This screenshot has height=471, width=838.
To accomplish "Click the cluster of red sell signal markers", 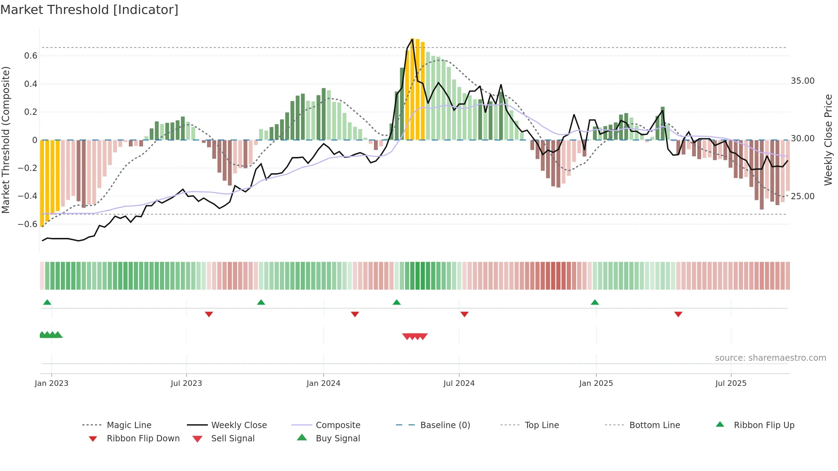I will coord(415,336).
